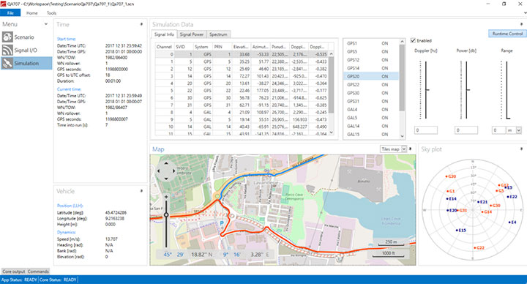Select channel 0 row in signal table
The height and width of the screenshot is (284, 527).
(242, 54)
